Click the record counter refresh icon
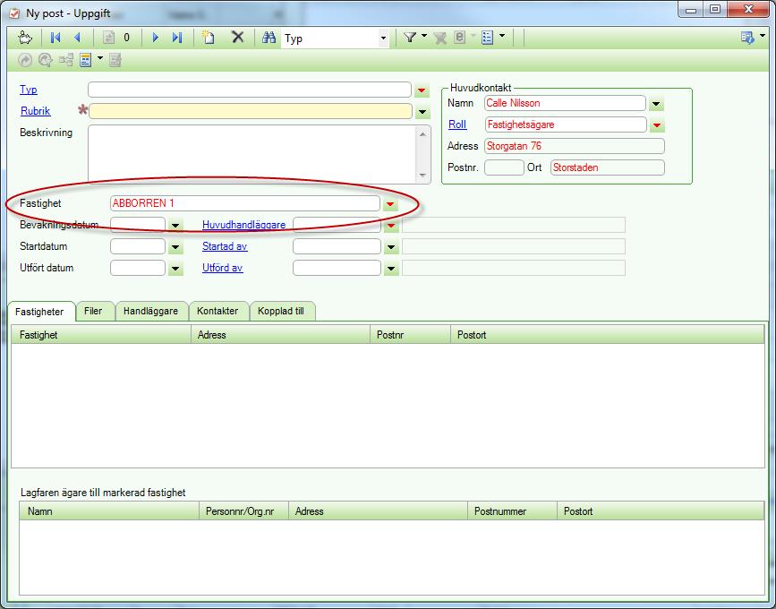 click(x=109, y=38)
